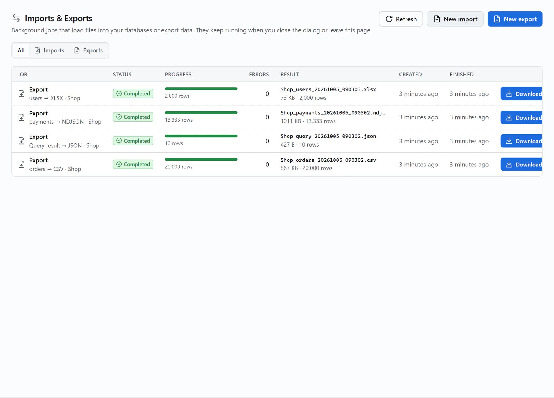Start a New import job

point(455,19)
